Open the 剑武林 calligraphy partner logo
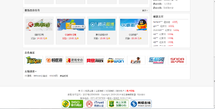This screenshot has height=109, width=215. pos(136,60)
